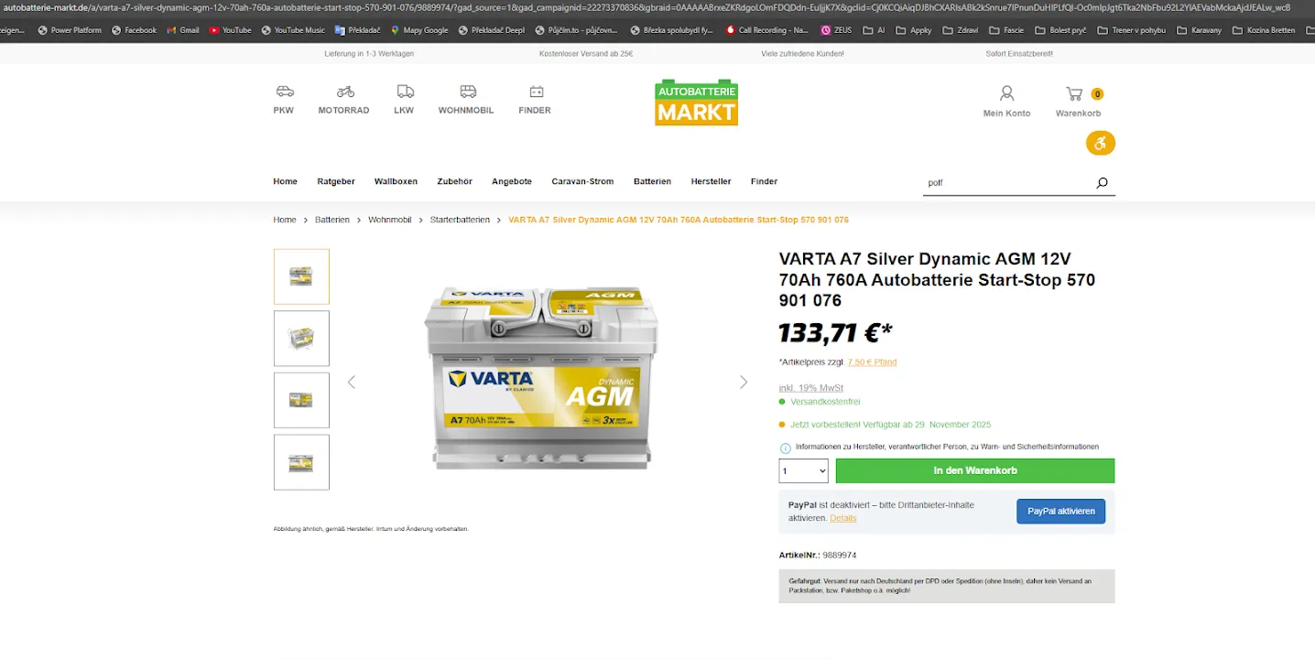Viewport: 1315px width, 659px height.
Task: Open the Wallboxen menu item
Action: click(396, 181)
